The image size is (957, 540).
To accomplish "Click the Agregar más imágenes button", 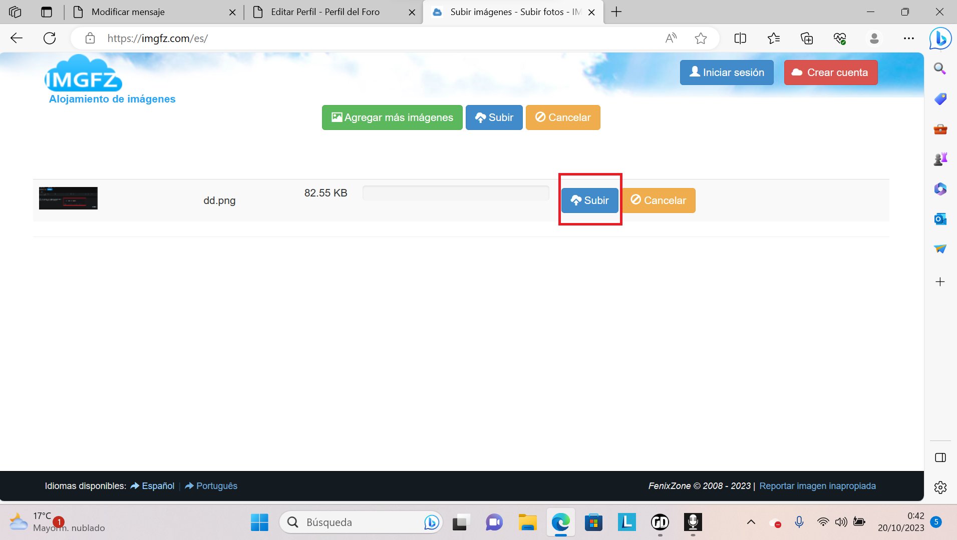I will tap(392, 117).
